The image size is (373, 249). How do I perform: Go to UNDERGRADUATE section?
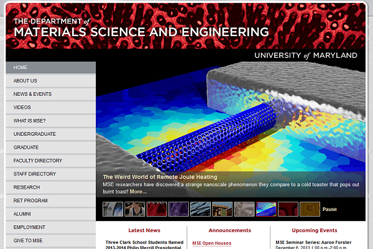click(x=51, y=134)
